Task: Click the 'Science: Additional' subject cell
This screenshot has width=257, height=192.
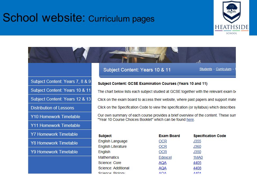Action: [x=114, y=168]
